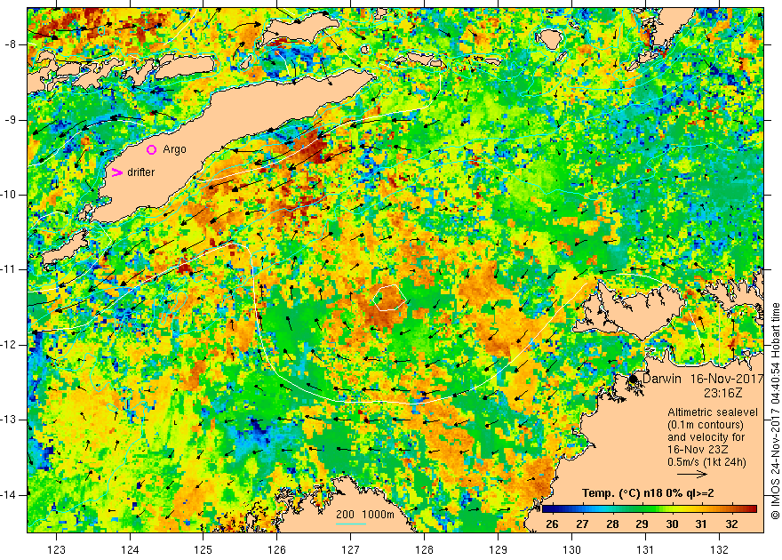The image size is (782, 560).
Task: Click the '16-Nov-2017' date text
Action: pyautogui.click(x=727, y=379)
